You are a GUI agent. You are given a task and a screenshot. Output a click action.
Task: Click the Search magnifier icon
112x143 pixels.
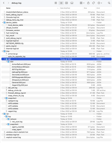(x=109, y=3)
